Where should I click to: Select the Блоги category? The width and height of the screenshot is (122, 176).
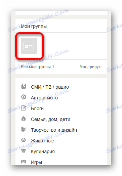tap(37, 108)
